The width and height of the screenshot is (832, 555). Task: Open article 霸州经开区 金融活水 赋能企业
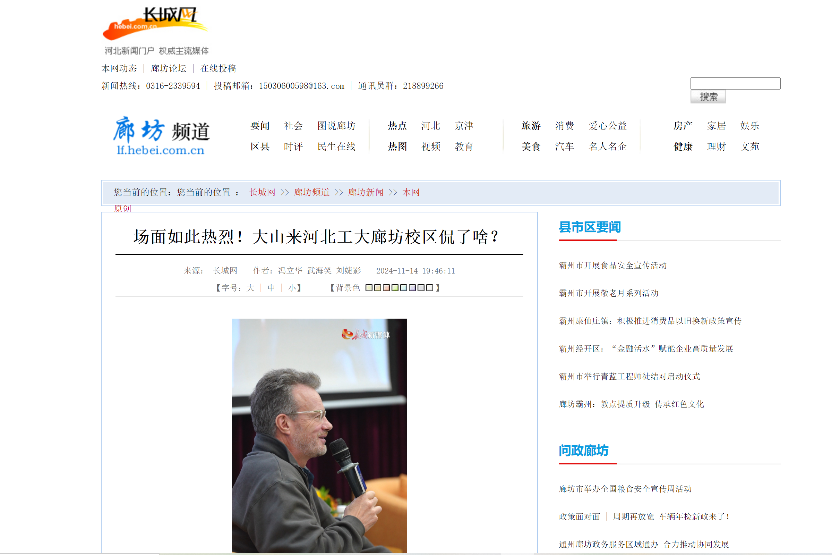646,348
